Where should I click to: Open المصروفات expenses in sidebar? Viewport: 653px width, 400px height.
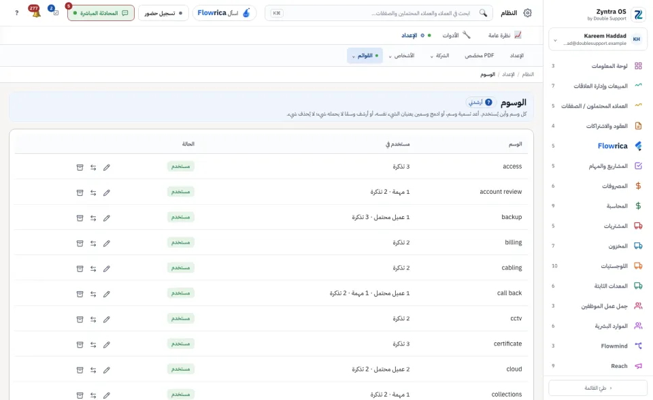point(597,186)
